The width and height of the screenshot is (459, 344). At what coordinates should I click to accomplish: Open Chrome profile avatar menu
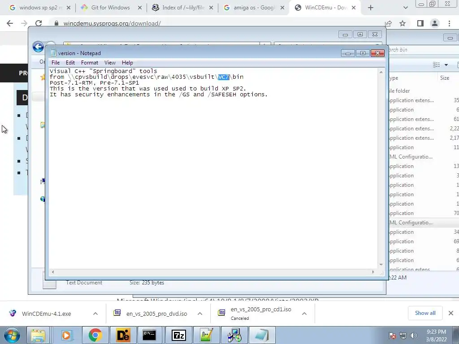point(435,23)
